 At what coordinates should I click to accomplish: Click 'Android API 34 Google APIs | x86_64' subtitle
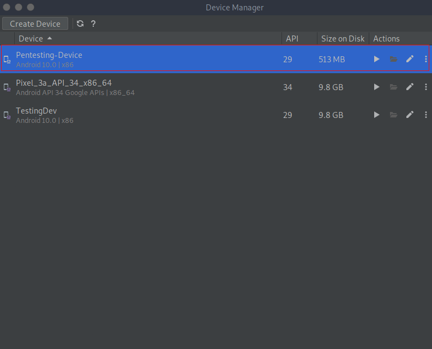pyautogui.click(x=75, y=93)
